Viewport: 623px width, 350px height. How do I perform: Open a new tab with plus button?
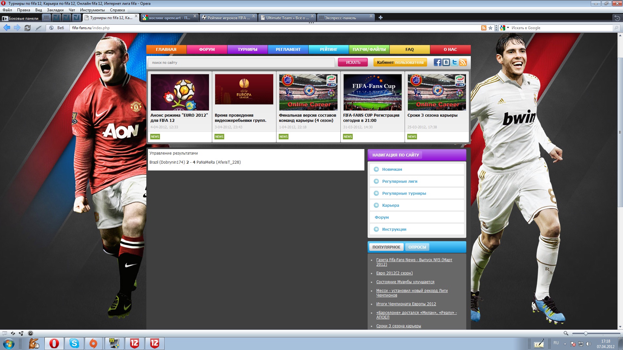coord(381,17)
